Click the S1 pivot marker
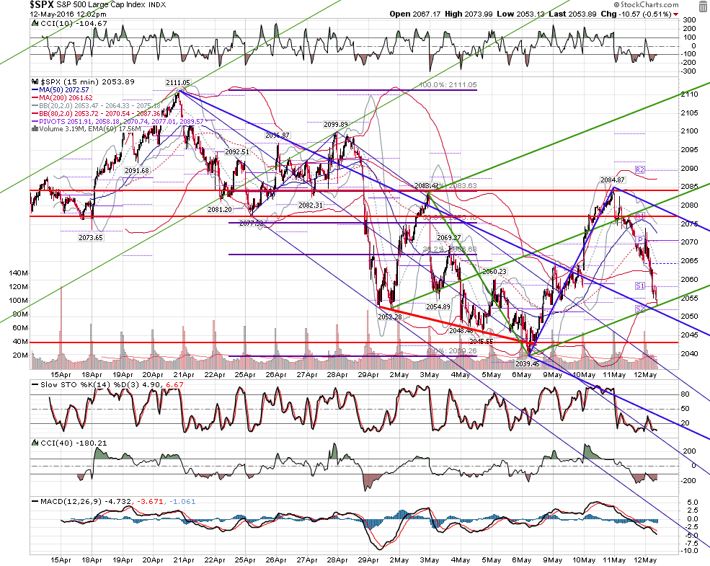The width and height of the screenshot is (710, 566). click(x=640, y=286)
